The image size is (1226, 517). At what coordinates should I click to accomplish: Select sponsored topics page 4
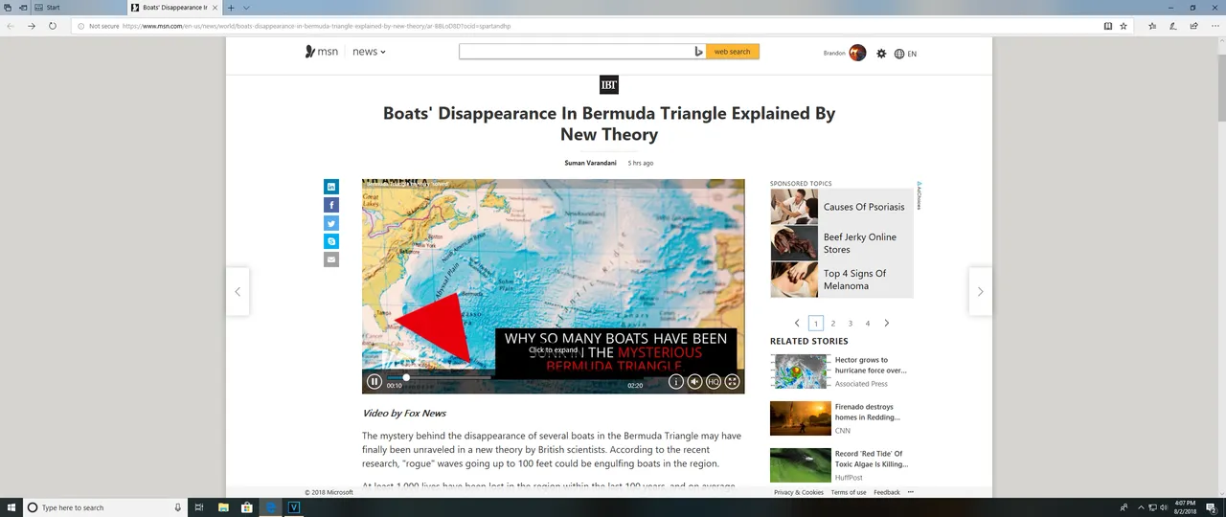pyautogui.click(x=868, y=324)
